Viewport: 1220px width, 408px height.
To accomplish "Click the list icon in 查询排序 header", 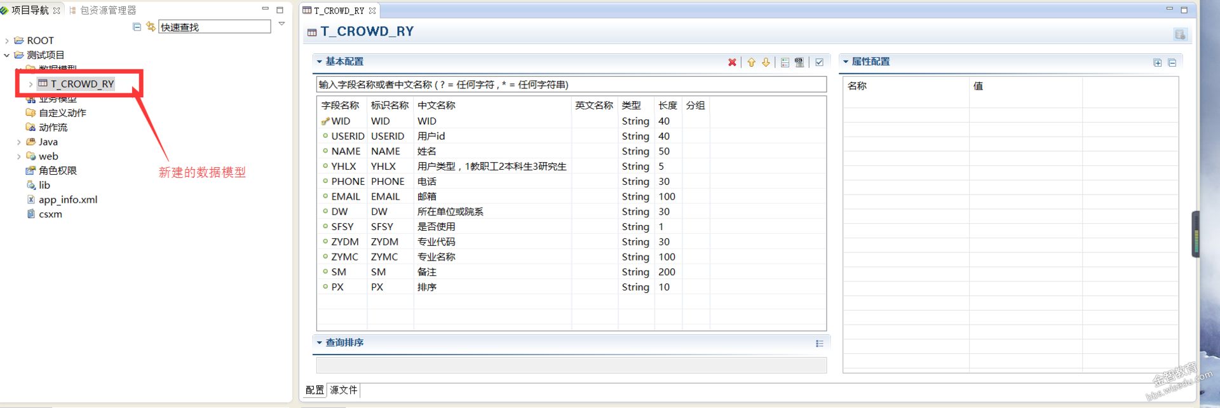I will 820,343.
